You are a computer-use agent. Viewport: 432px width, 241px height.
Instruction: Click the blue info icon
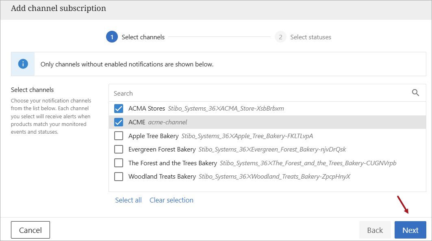23,64
